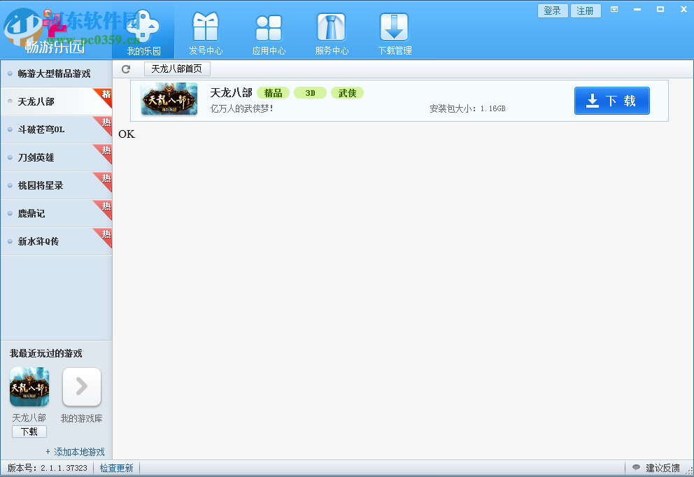The width and height of the screenshot is (694, 477).
Task: Click the 精品 tag
Action: [x=273, y=93]
